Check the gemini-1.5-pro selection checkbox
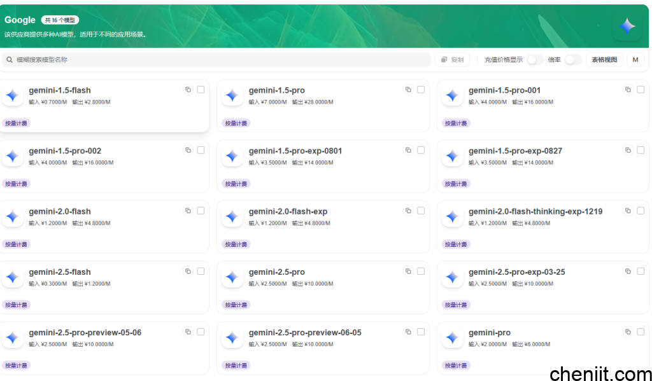The width and height of the screenshot is (652, 381). (x=421, y=89)
